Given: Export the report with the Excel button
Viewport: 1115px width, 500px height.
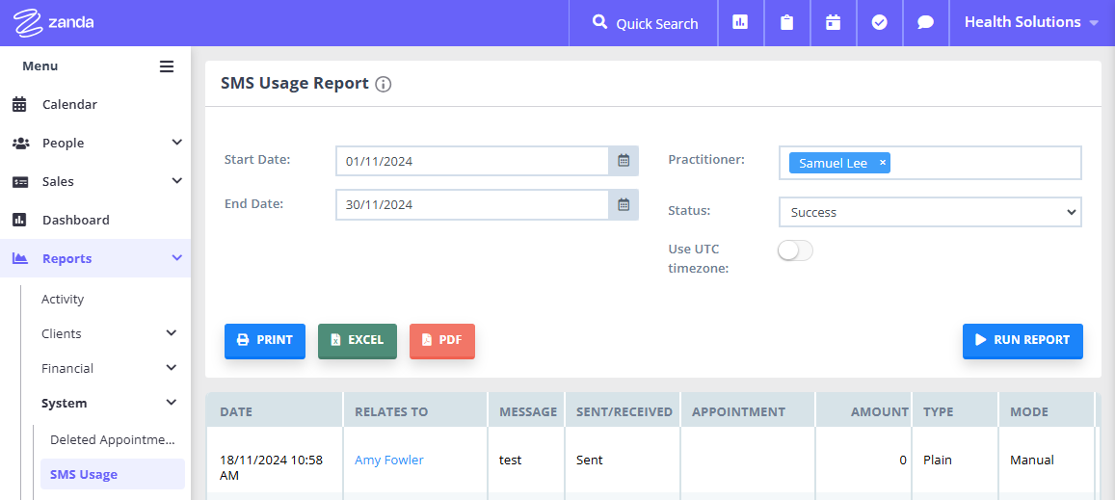Looking at the screenshot, I should (x=357, y=340).
